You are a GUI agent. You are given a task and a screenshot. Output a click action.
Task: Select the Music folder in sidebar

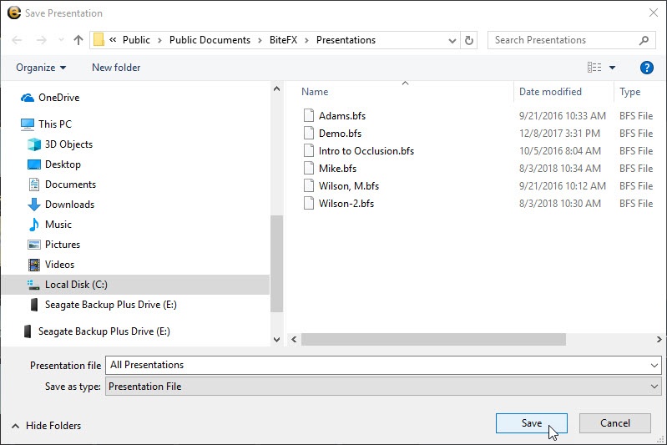click(58, 225)
